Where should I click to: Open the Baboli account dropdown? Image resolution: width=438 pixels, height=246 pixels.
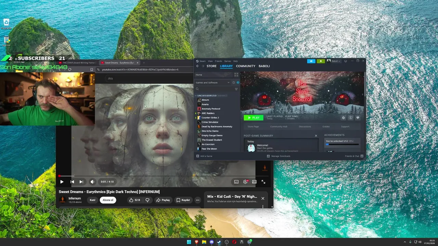[x=334, y=61]
